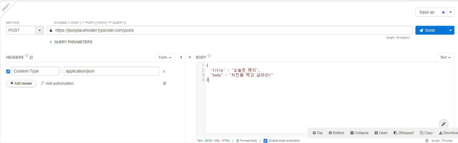458x143 pixels.
Task: Click line number 1 in body editor
Action: [203, 65]
